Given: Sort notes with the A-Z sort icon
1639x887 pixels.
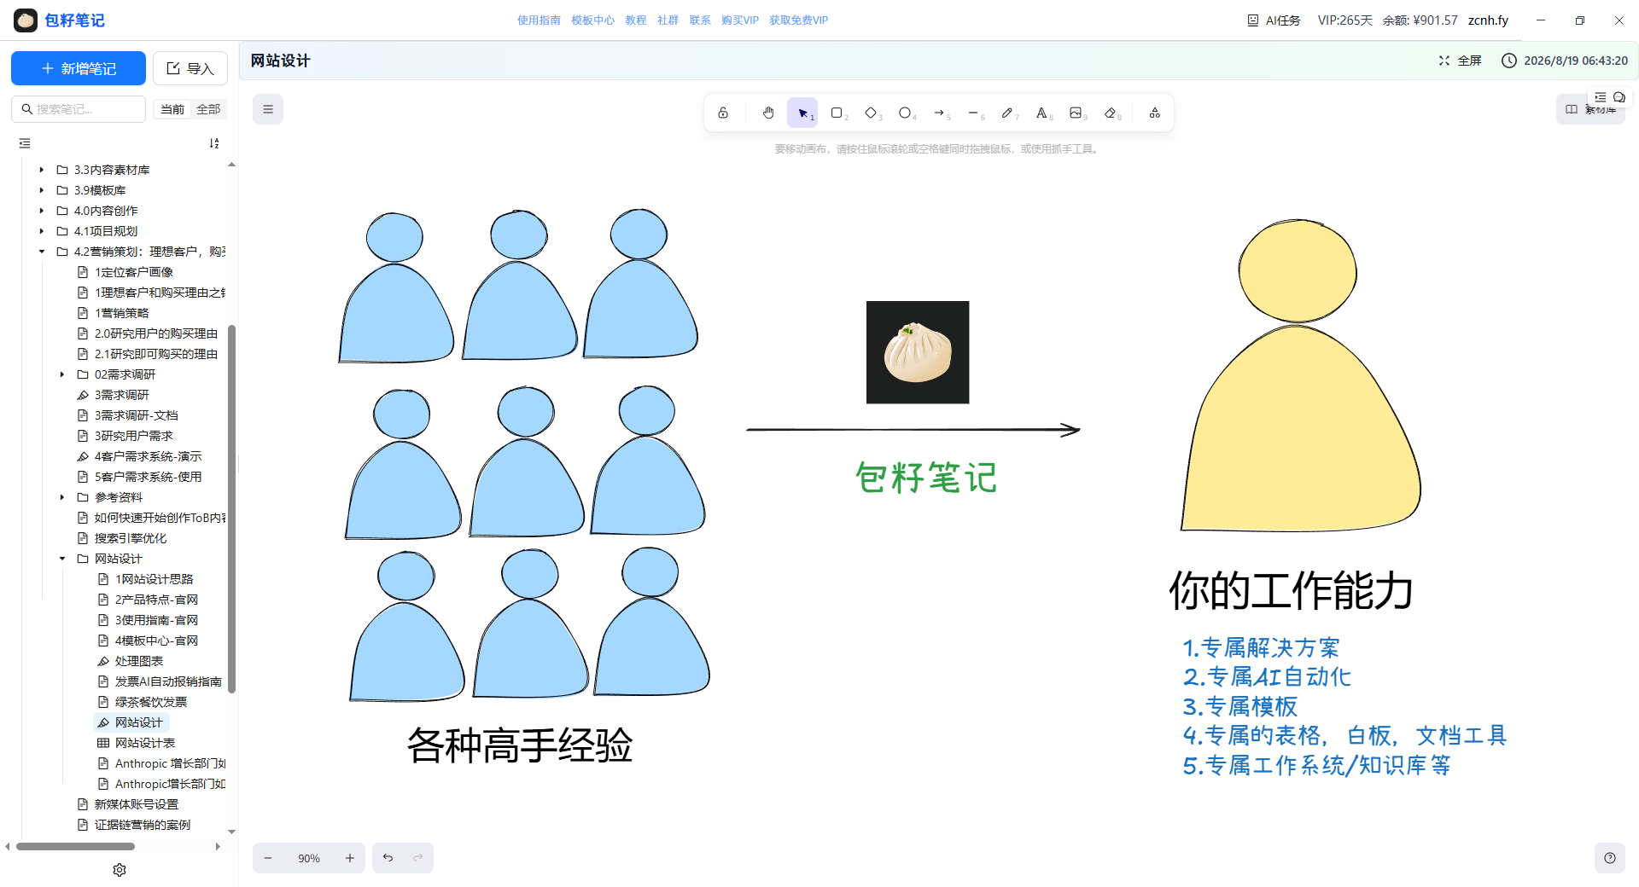Looking at the screenshot, I should click(214, 143).
